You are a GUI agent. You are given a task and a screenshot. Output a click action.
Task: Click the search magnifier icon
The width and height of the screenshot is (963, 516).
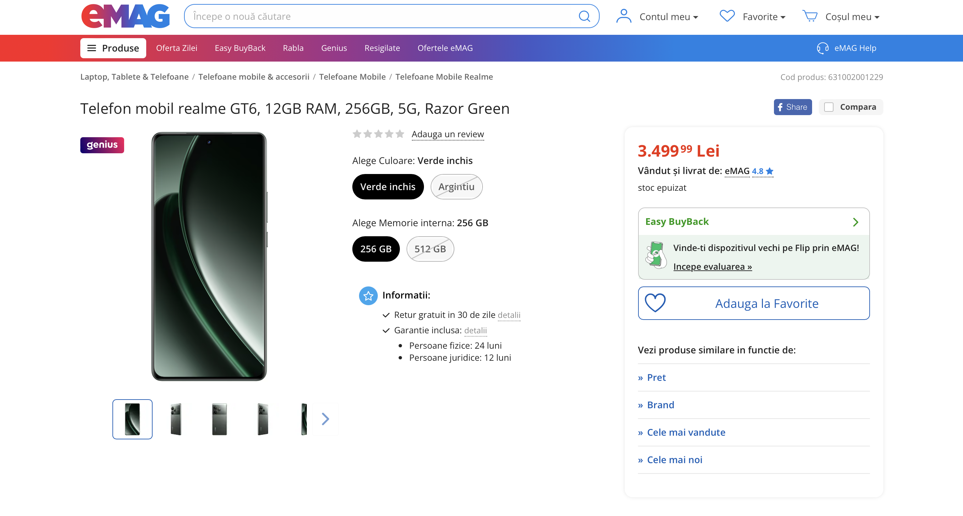[584, 16]
